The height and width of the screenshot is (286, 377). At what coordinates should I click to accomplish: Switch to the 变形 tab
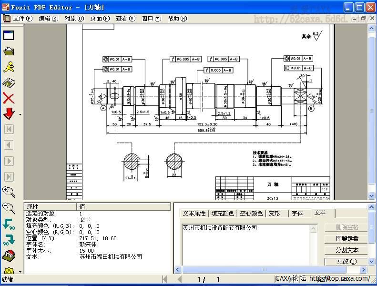point(276,214)
